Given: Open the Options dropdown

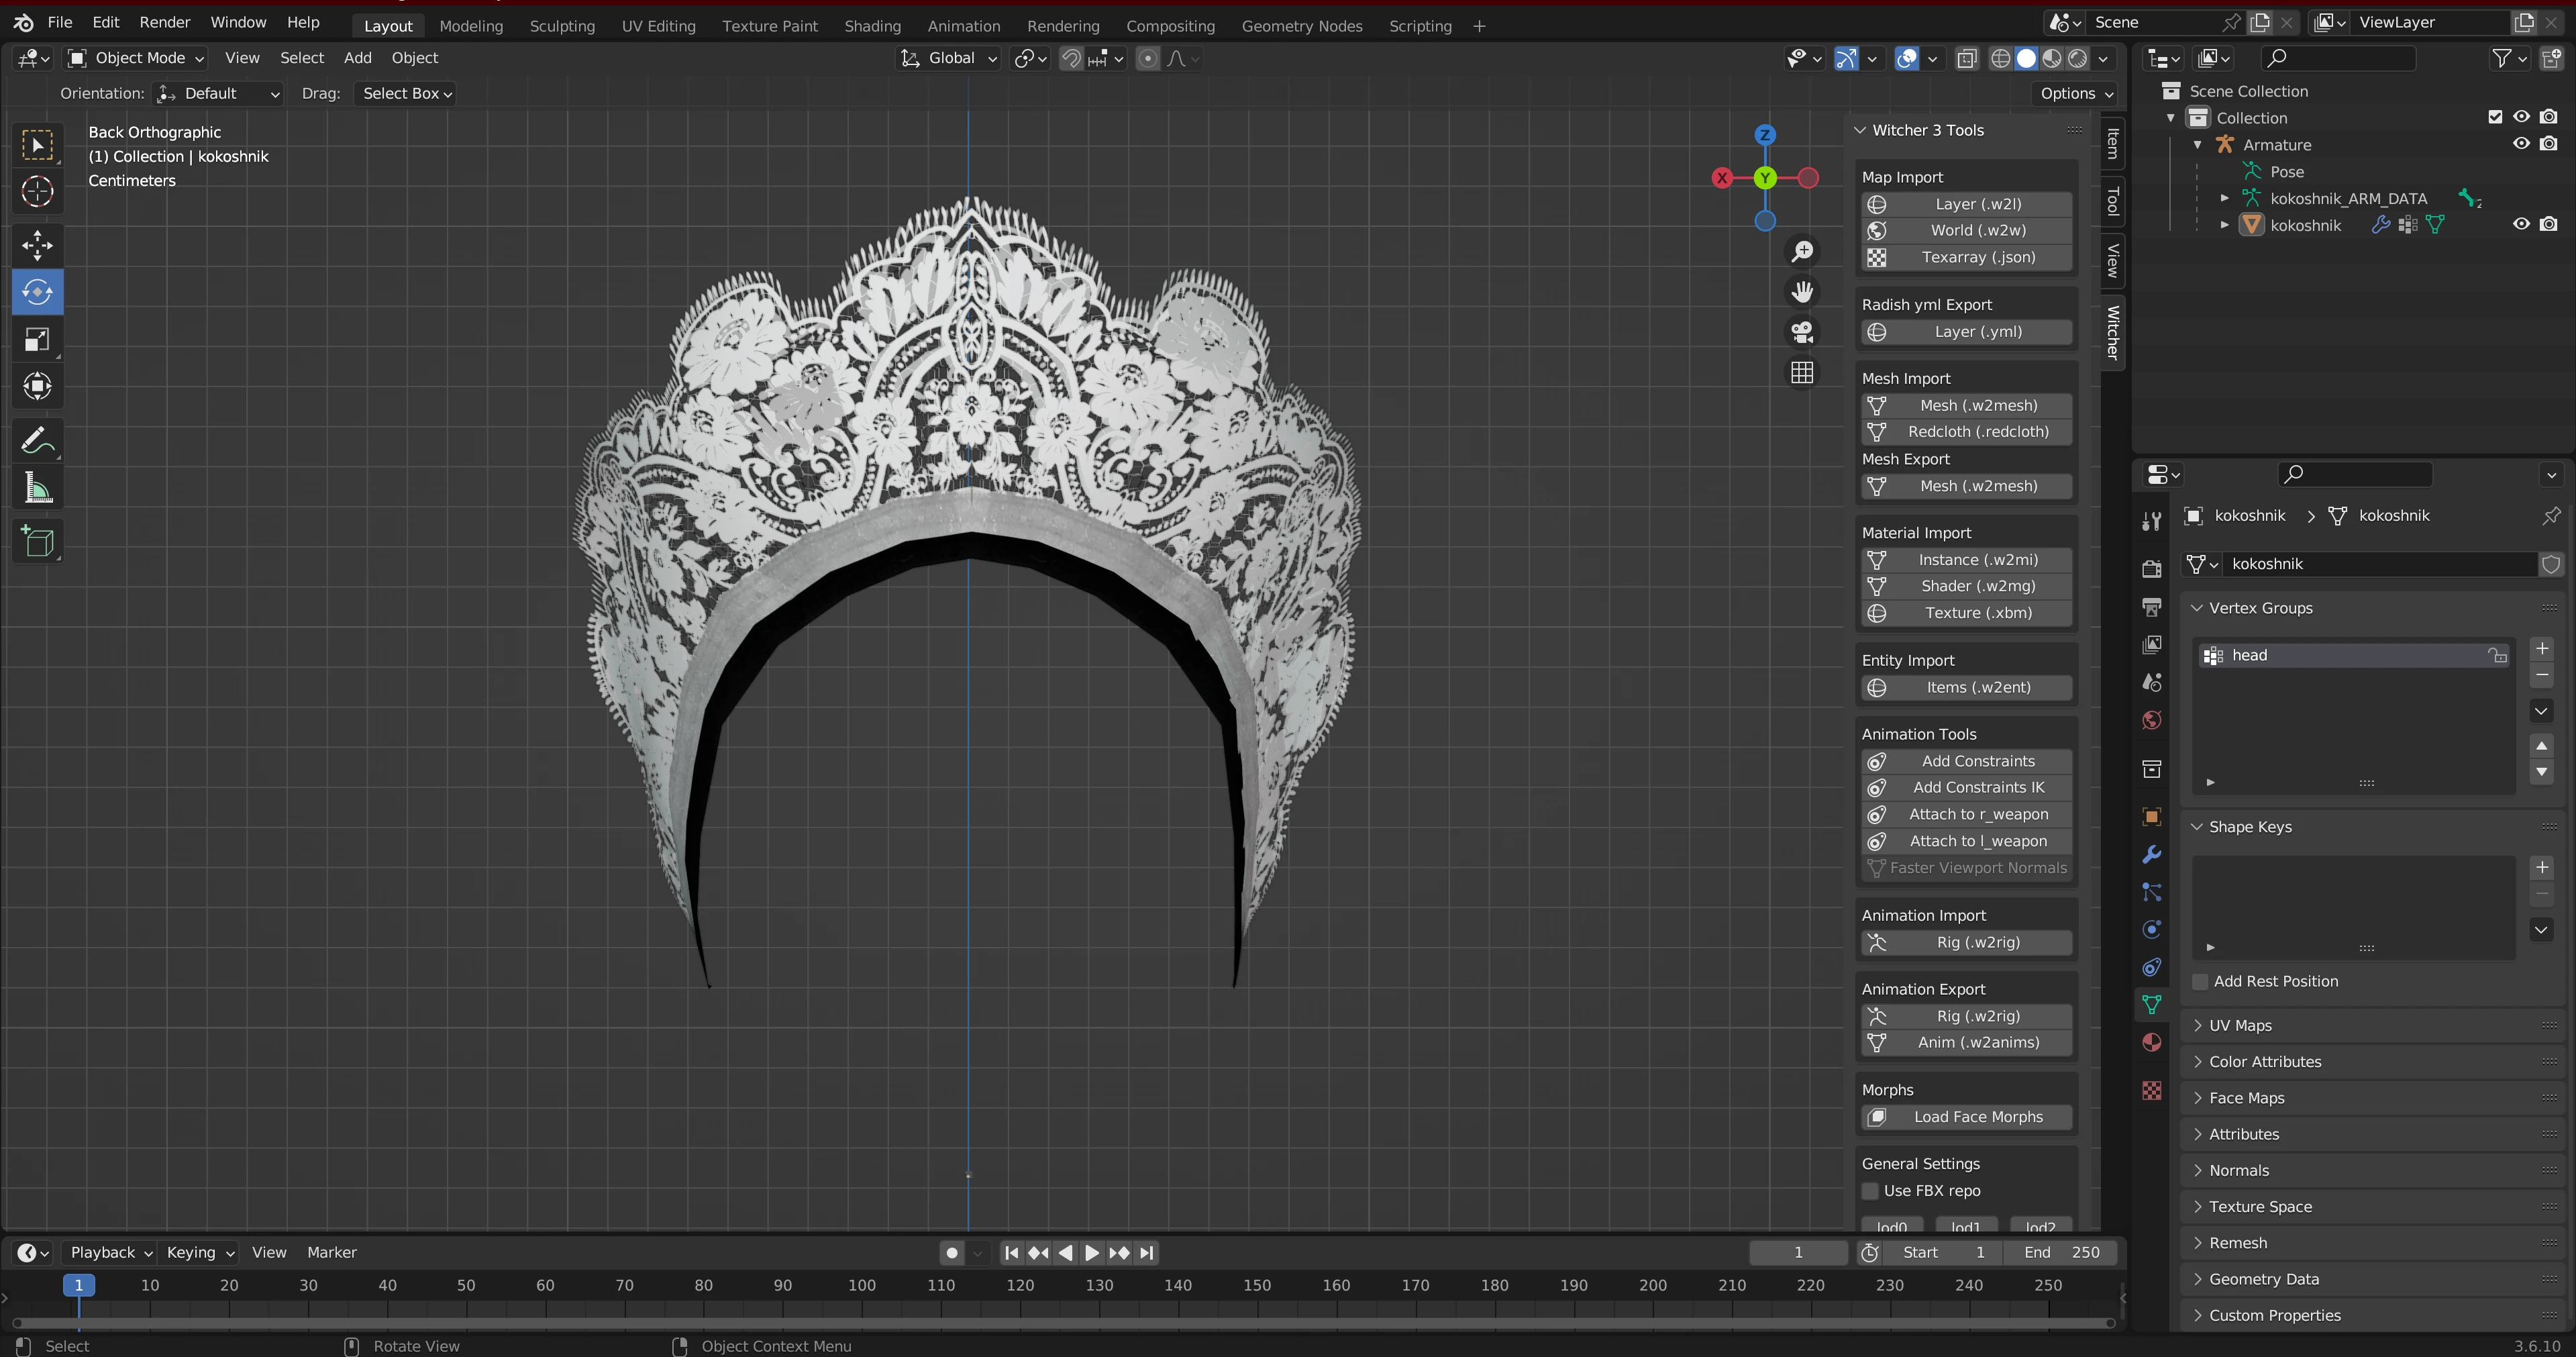Looking at the screenshot, I should click(x=2076, y=93).
